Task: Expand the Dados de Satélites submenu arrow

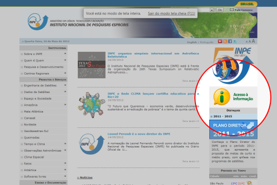Action: click(65, 91)
